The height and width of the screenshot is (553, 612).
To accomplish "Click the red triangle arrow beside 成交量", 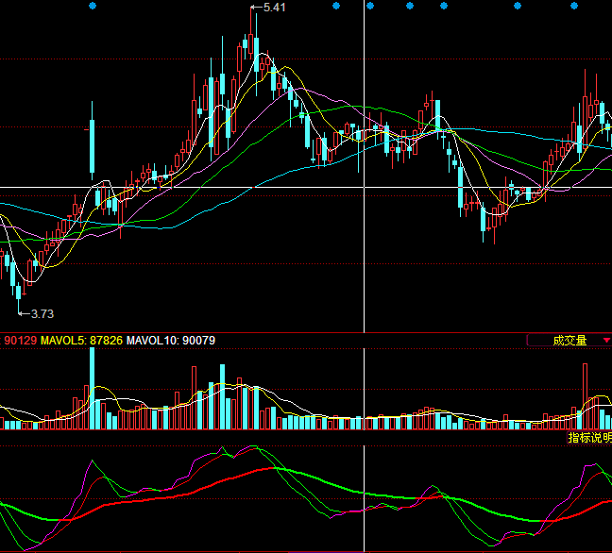I will click(x=606, y=341).
